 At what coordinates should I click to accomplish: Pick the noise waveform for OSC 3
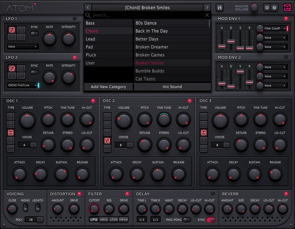click(x=204, y=149)
